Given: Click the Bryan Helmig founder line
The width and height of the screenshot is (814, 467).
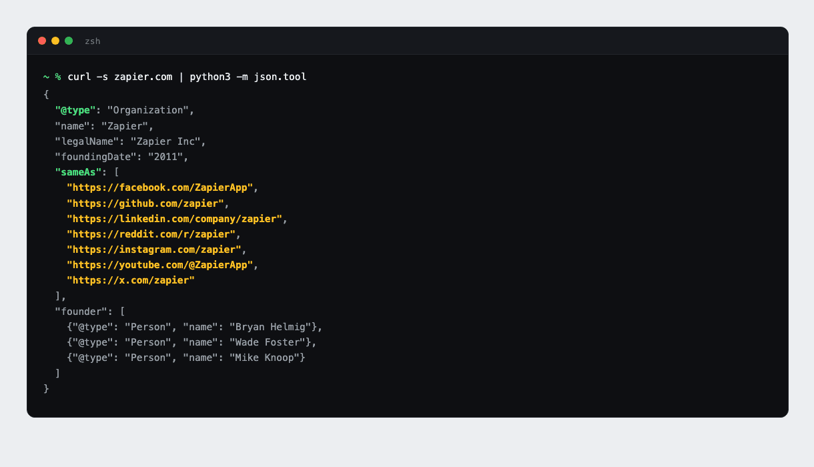Looking at the screenshot, I should 195,327.
